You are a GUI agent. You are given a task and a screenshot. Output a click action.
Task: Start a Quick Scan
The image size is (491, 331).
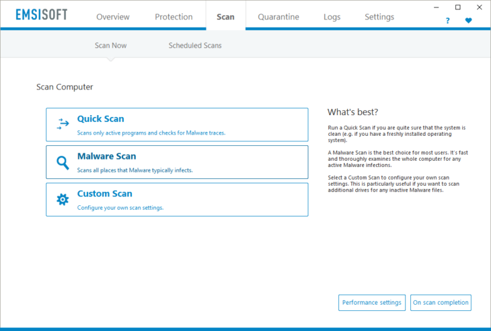tap(177, 124)
